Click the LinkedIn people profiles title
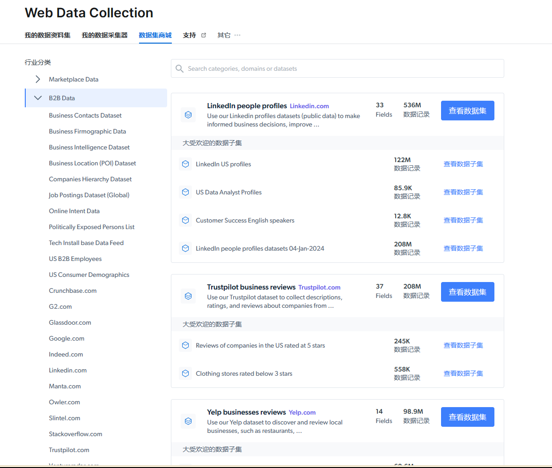This screenshot has height=468, width=552. tap(247, 106)
